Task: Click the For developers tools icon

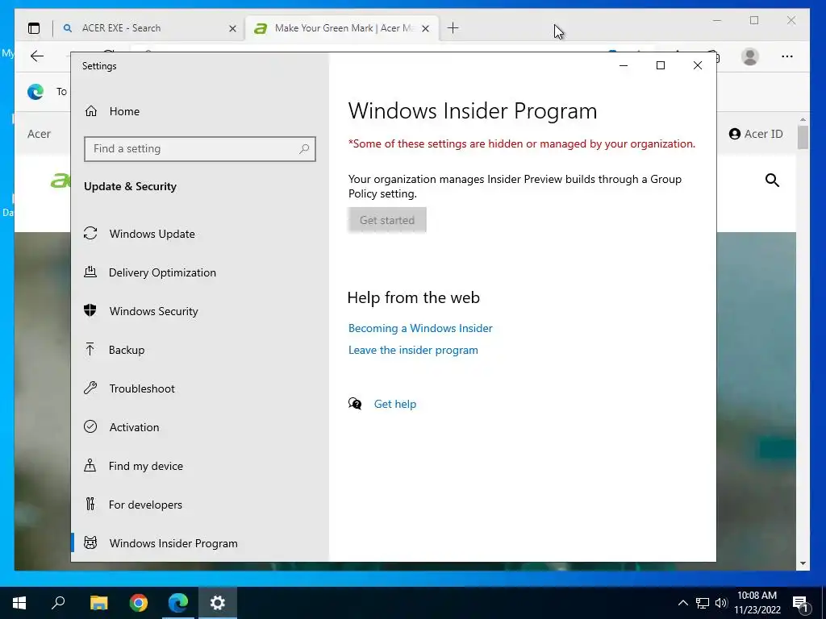Action: coord(90,504)
